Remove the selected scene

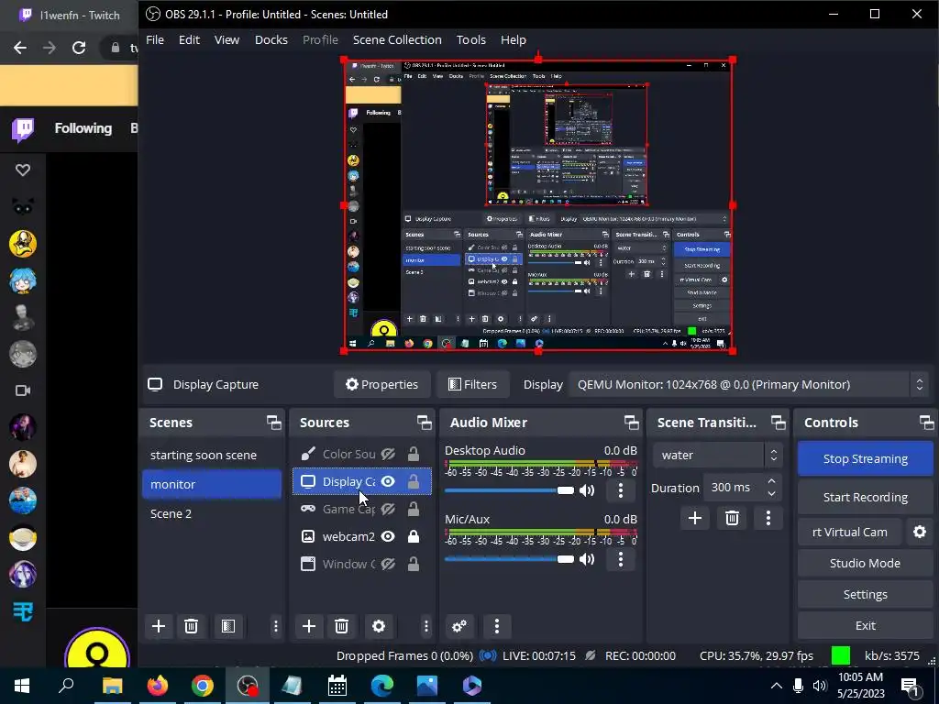pos(191,626)
